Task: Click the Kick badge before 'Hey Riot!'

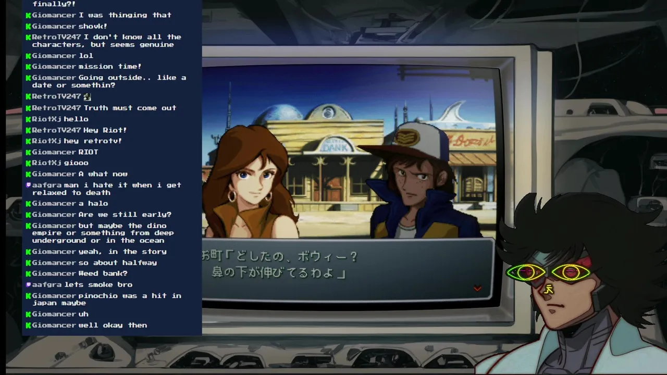Action: point(29,130)
